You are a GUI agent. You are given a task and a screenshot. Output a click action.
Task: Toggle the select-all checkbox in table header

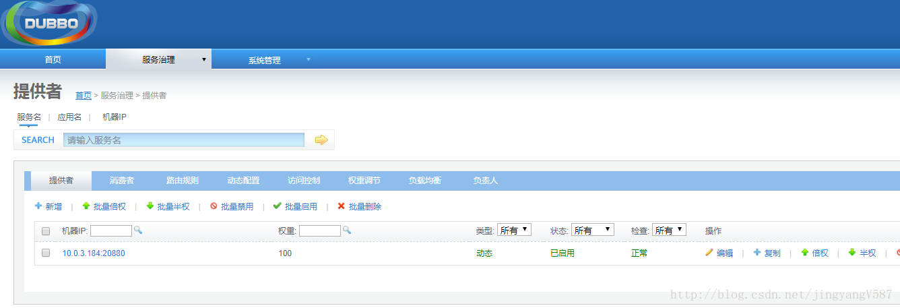[46, 231]
